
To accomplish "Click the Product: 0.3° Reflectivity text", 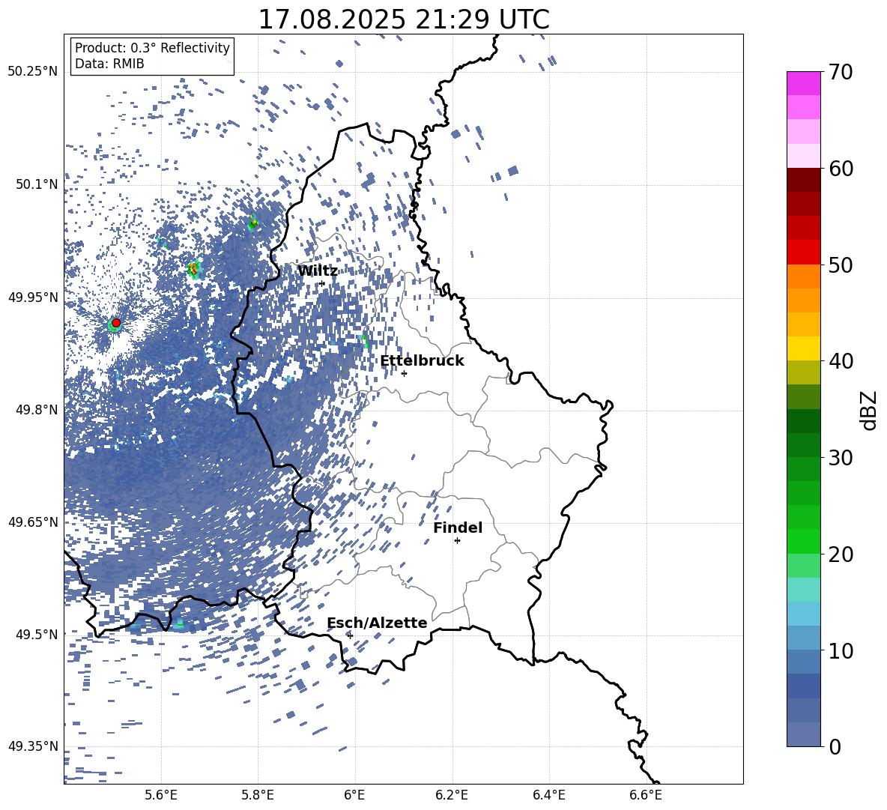I will [152, 48].
